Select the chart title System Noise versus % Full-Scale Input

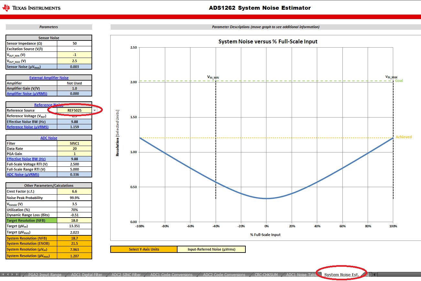pos(268,41)
